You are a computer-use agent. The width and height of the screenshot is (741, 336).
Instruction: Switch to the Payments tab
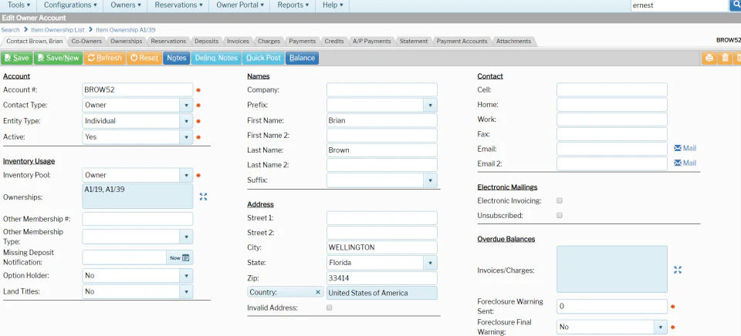tap(303, 41)
